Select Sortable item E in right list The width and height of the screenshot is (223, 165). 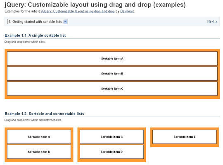click(185, 137)
